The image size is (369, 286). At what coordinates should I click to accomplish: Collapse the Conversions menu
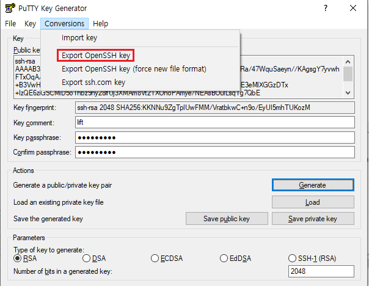(64, 24)
